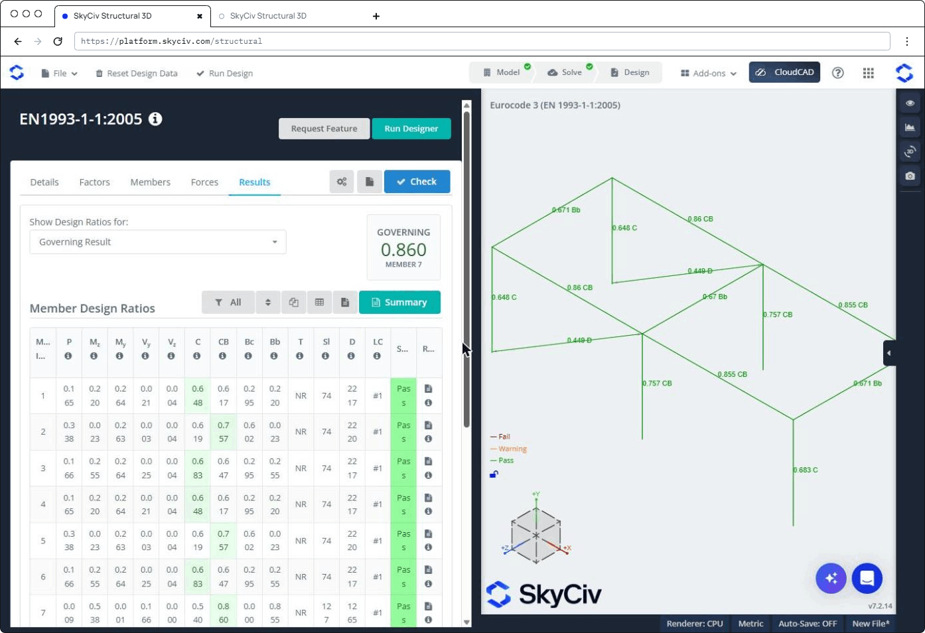This screenshot has height=633, width=925.
Task: Switch to the Details tab
Action: pyautogui.click(x=44, y=182)
